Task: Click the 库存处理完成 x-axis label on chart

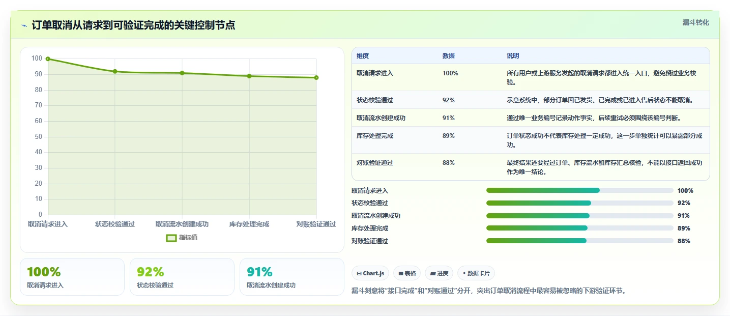Action: click(249, 224)
